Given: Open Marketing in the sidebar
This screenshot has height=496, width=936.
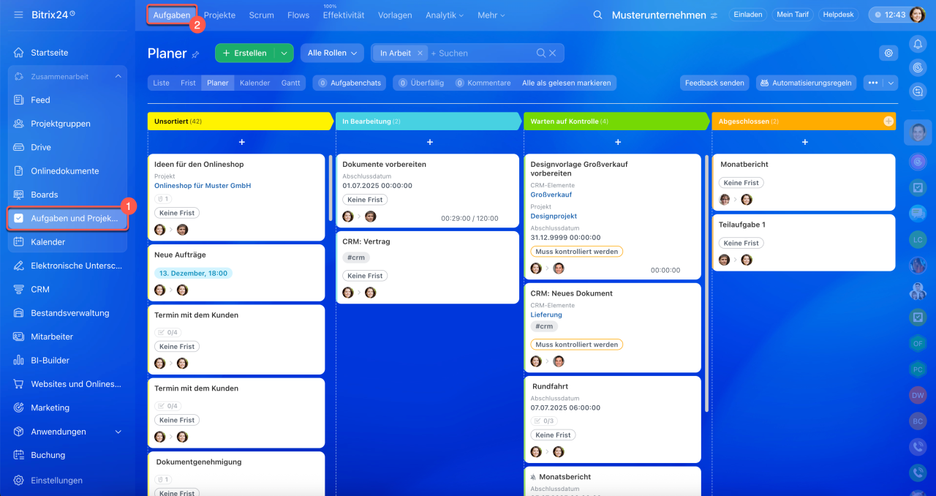Looking at the screenshot, I should tap(67, 407).
